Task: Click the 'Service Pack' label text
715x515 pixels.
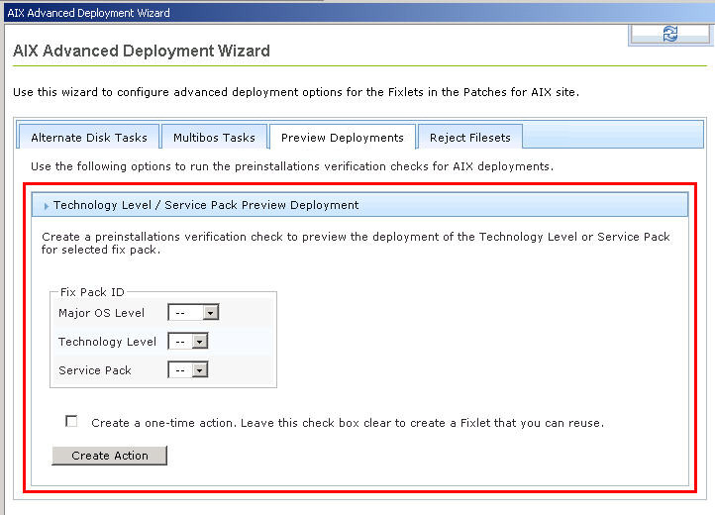Action: 95,370
